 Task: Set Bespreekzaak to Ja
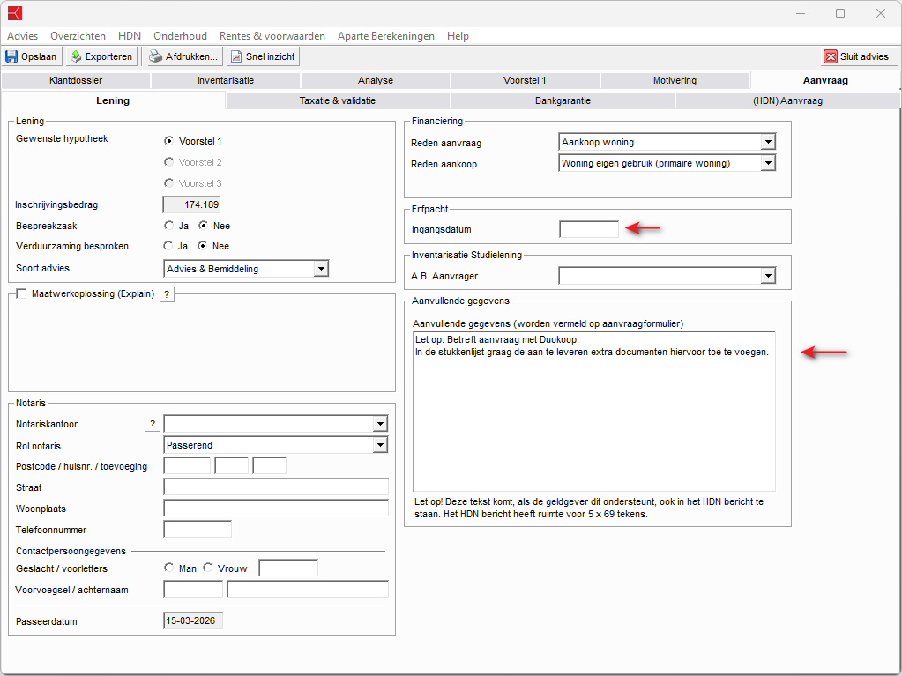(168, 226)
